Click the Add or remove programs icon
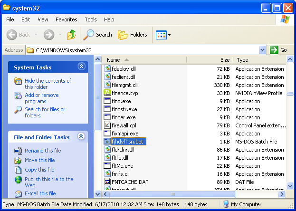This screenshot has height=211, width=296. point(18,96)
